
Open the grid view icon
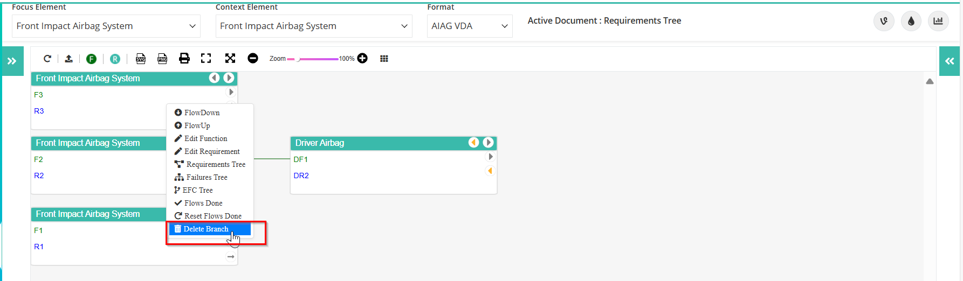(384, 59)
